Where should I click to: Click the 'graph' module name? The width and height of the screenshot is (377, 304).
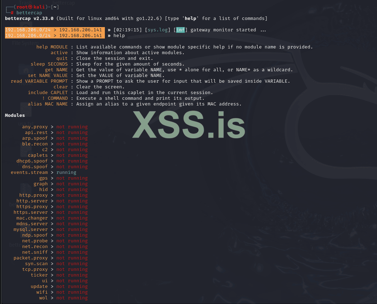(x=41, y=184)
